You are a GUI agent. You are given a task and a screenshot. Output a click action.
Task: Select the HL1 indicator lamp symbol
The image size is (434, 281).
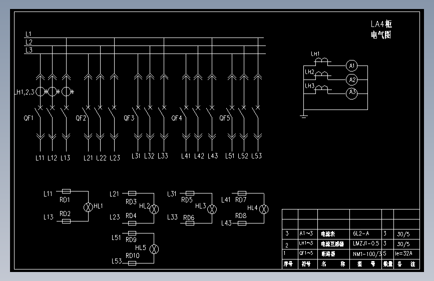pos(88,207)
